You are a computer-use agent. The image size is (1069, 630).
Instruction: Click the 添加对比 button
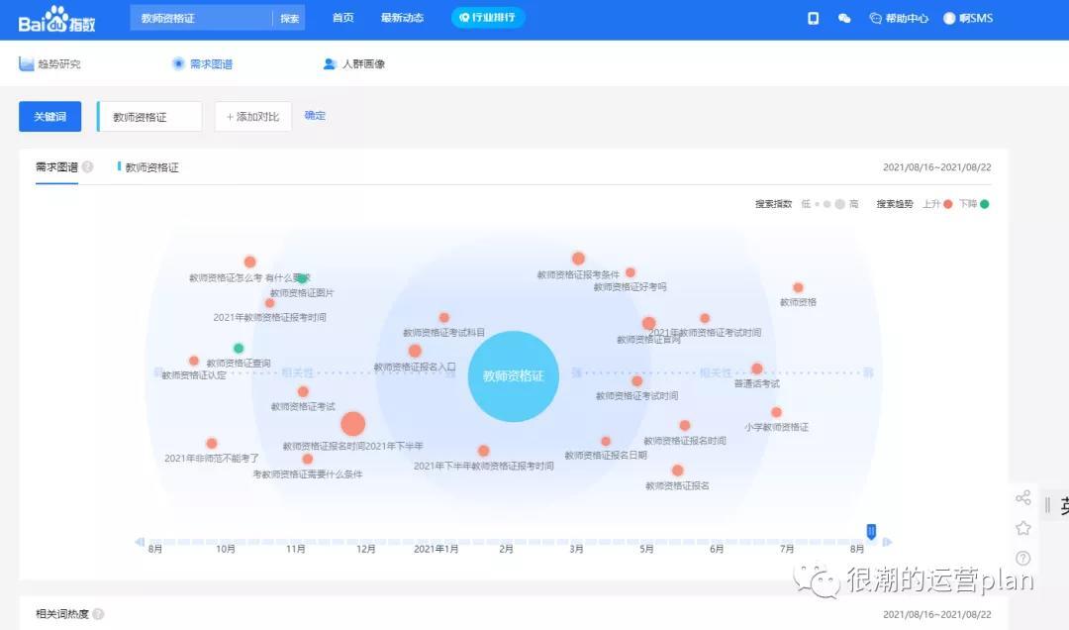point(252,117)
